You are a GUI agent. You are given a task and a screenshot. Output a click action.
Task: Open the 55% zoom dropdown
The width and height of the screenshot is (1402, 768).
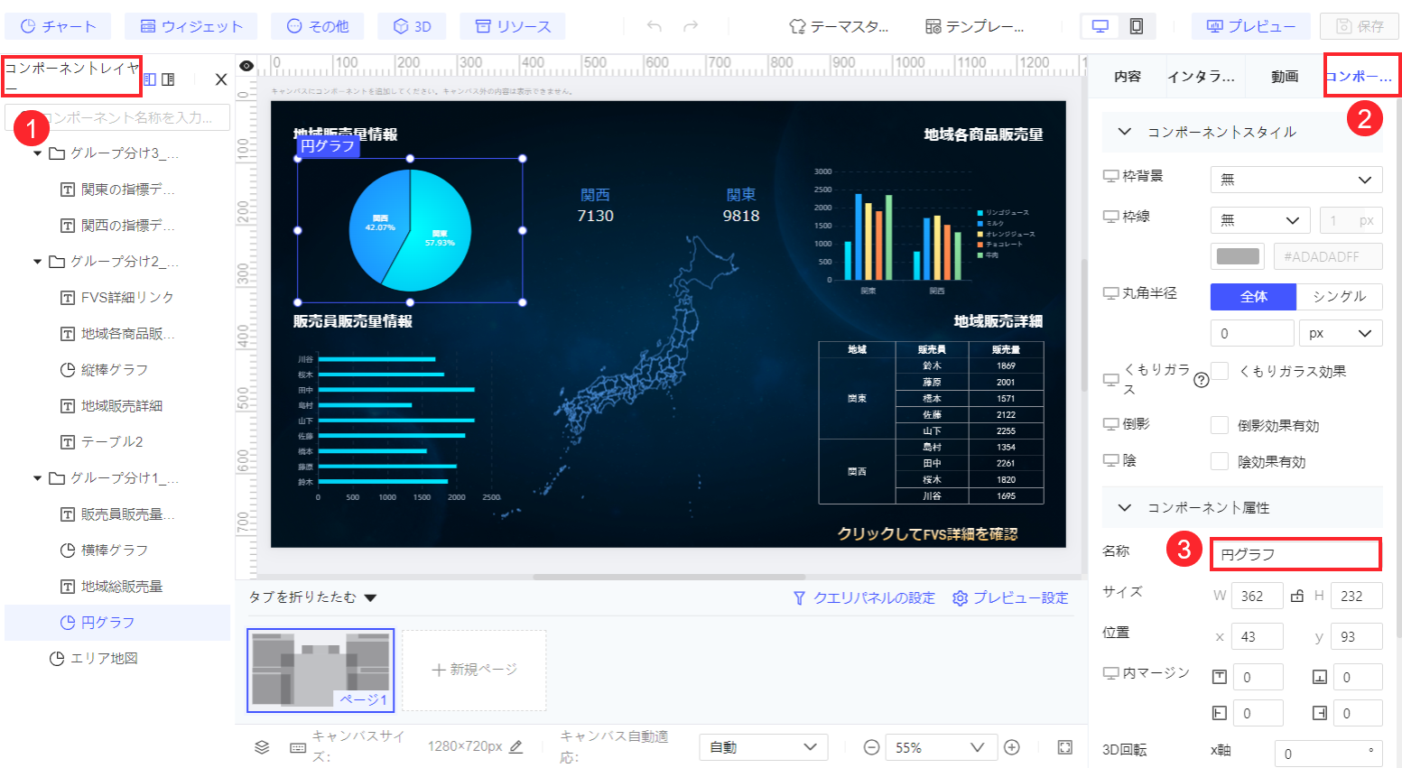pyautogui.click(x=940, y=747)
